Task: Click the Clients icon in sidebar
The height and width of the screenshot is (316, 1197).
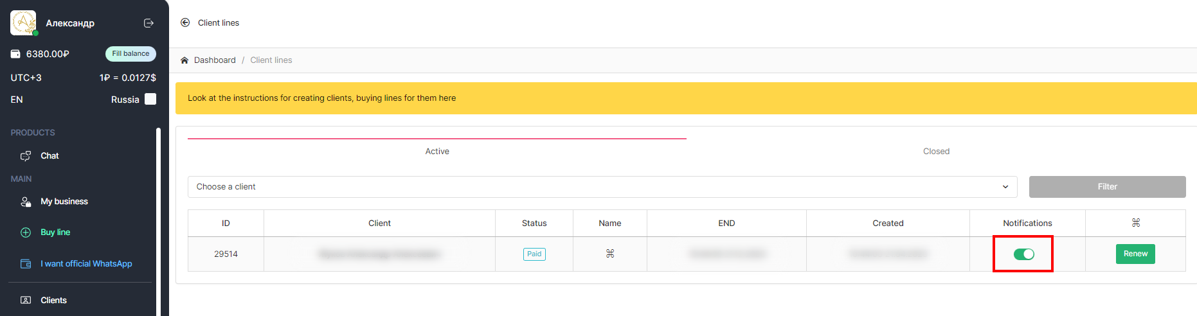Action: coord(26,301)
